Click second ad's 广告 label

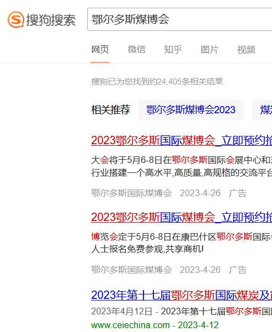pyautogui.click(x=238, y=270)
